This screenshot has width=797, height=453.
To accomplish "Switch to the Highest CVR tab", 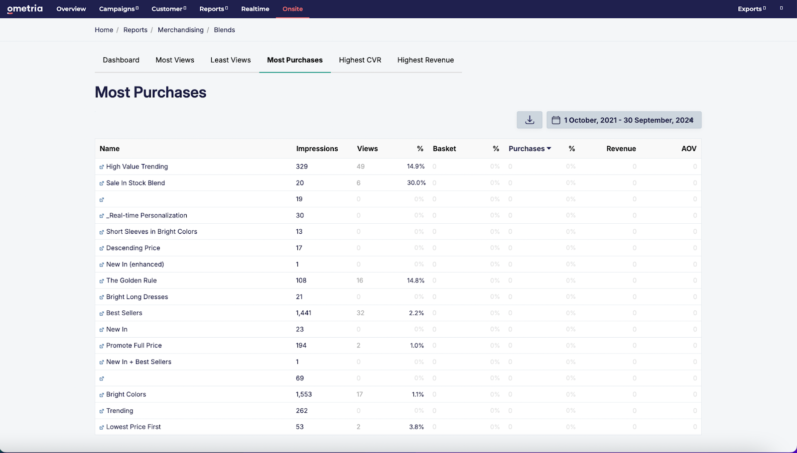I will click(360, 60).
